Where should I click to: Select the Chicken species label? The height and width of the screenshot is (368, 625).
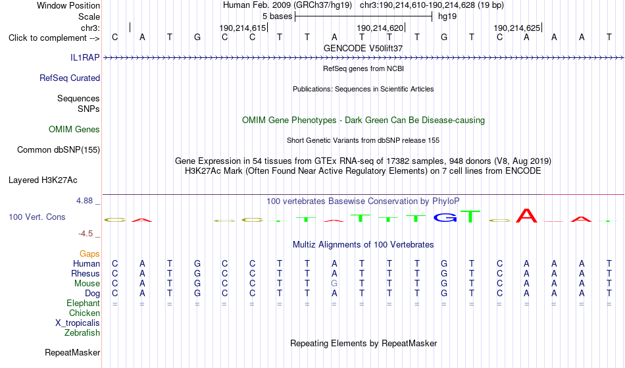pos(84,313)
